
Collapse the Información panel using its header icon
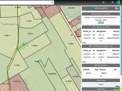point(117,8)
